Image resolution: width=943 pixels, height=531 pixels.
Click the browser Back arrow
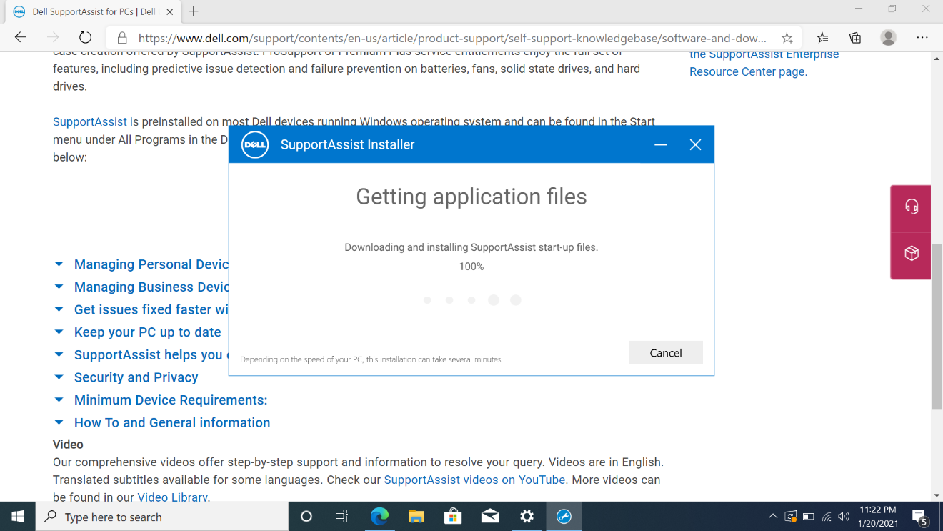point(21,38)
